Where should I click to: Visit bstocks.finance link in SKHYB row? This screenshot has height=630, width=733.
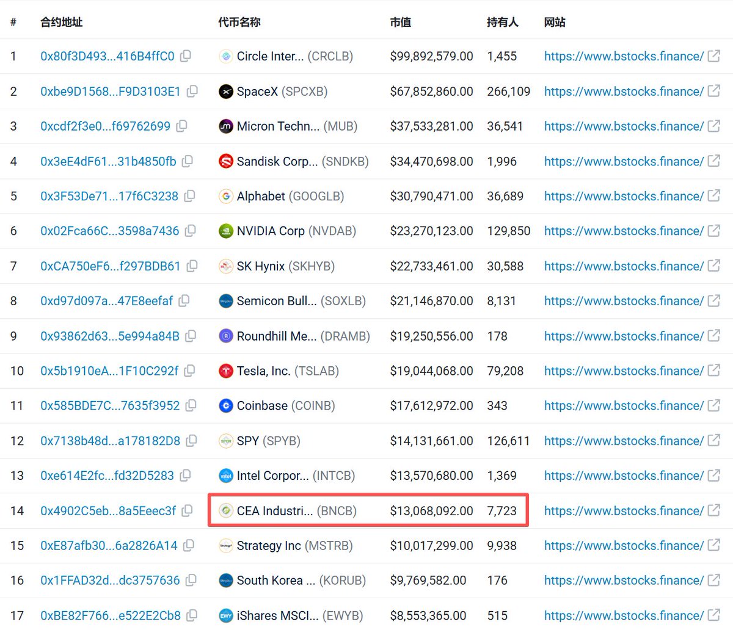[624, 266]
